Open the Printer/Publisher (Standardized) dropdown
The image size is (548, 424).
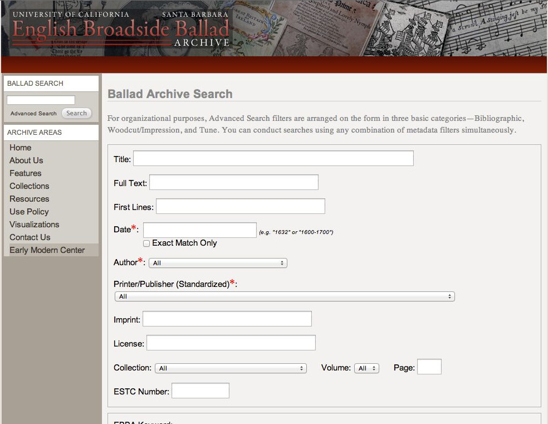(x=285, y=296)
